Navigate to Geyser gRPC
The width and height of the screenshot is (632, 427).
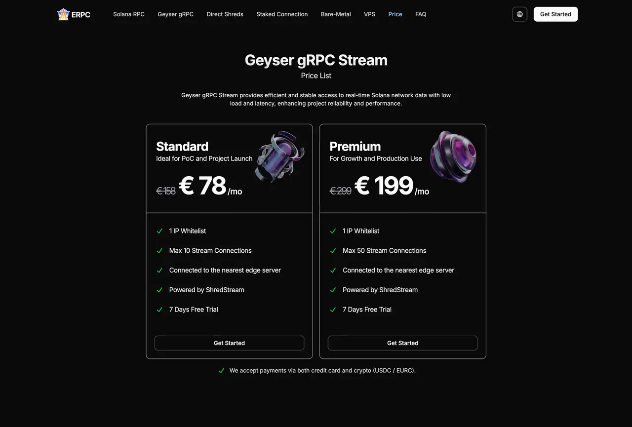175,14
